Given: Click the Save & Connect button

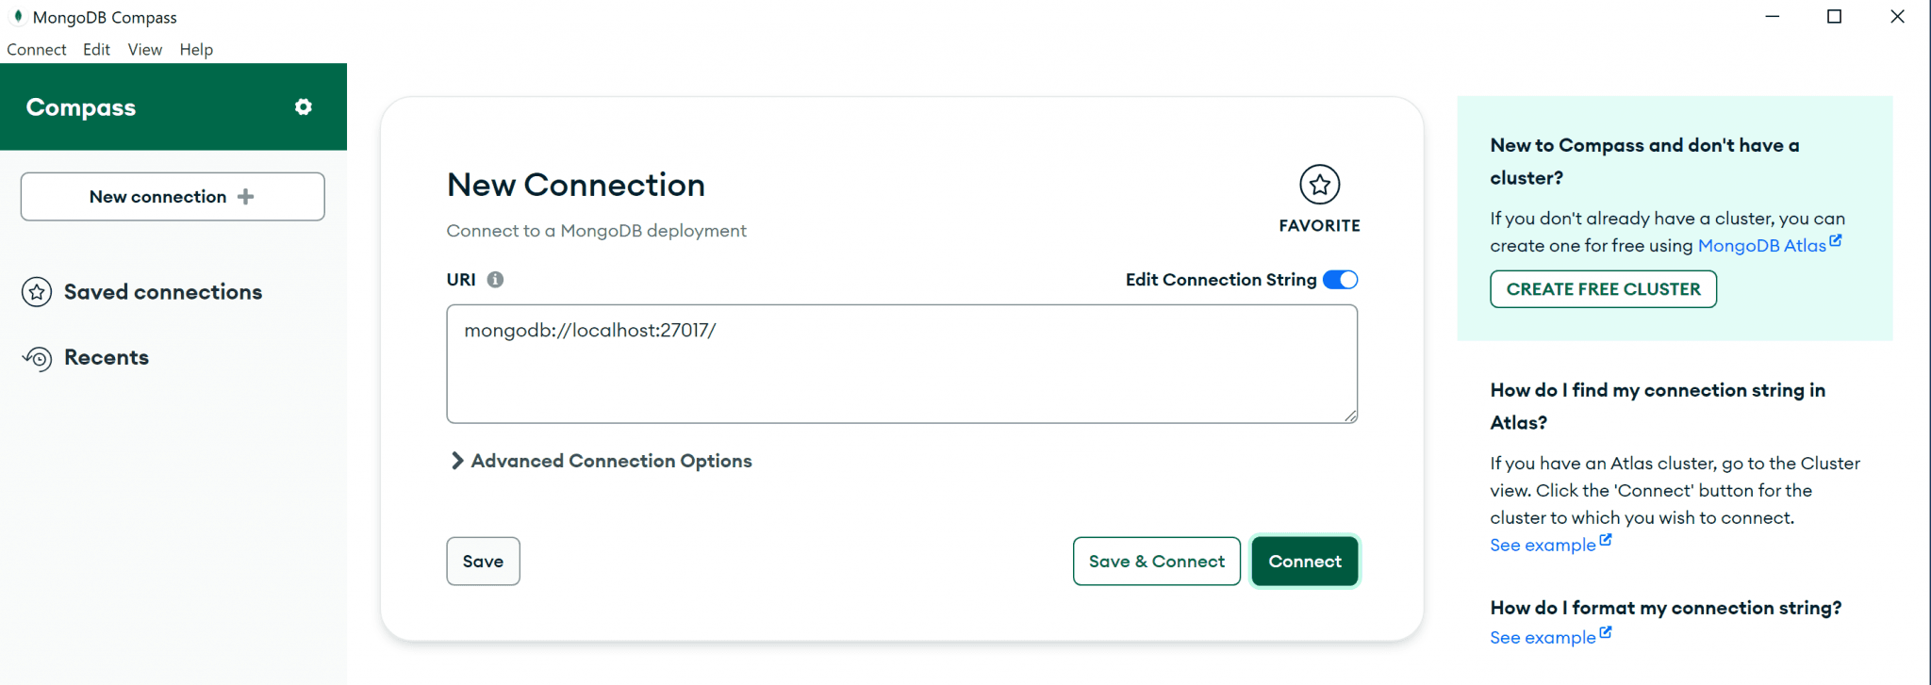Looking at the screenshot, I should point(1156,562).
